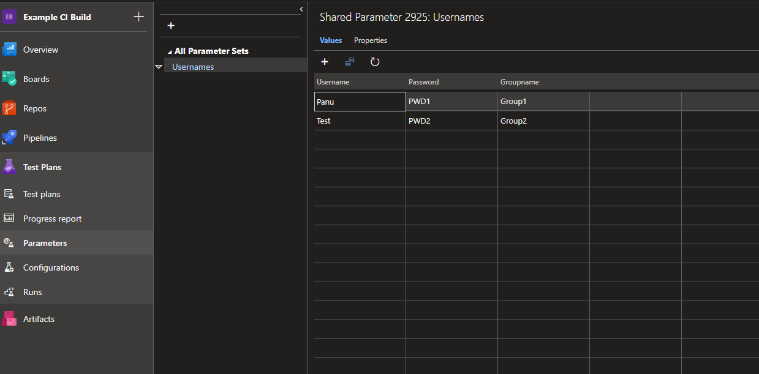Select the Test username cell
The image size is (759, 374).
coord(360,121)
